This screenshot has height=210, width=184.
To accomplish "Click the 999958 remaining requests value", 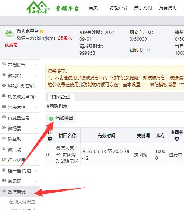I will pos(87,53).
